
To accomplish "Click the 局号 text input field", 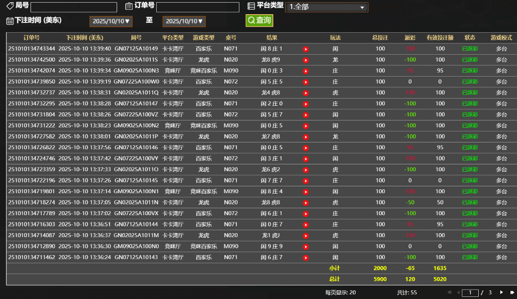I will tap(73, 6).
